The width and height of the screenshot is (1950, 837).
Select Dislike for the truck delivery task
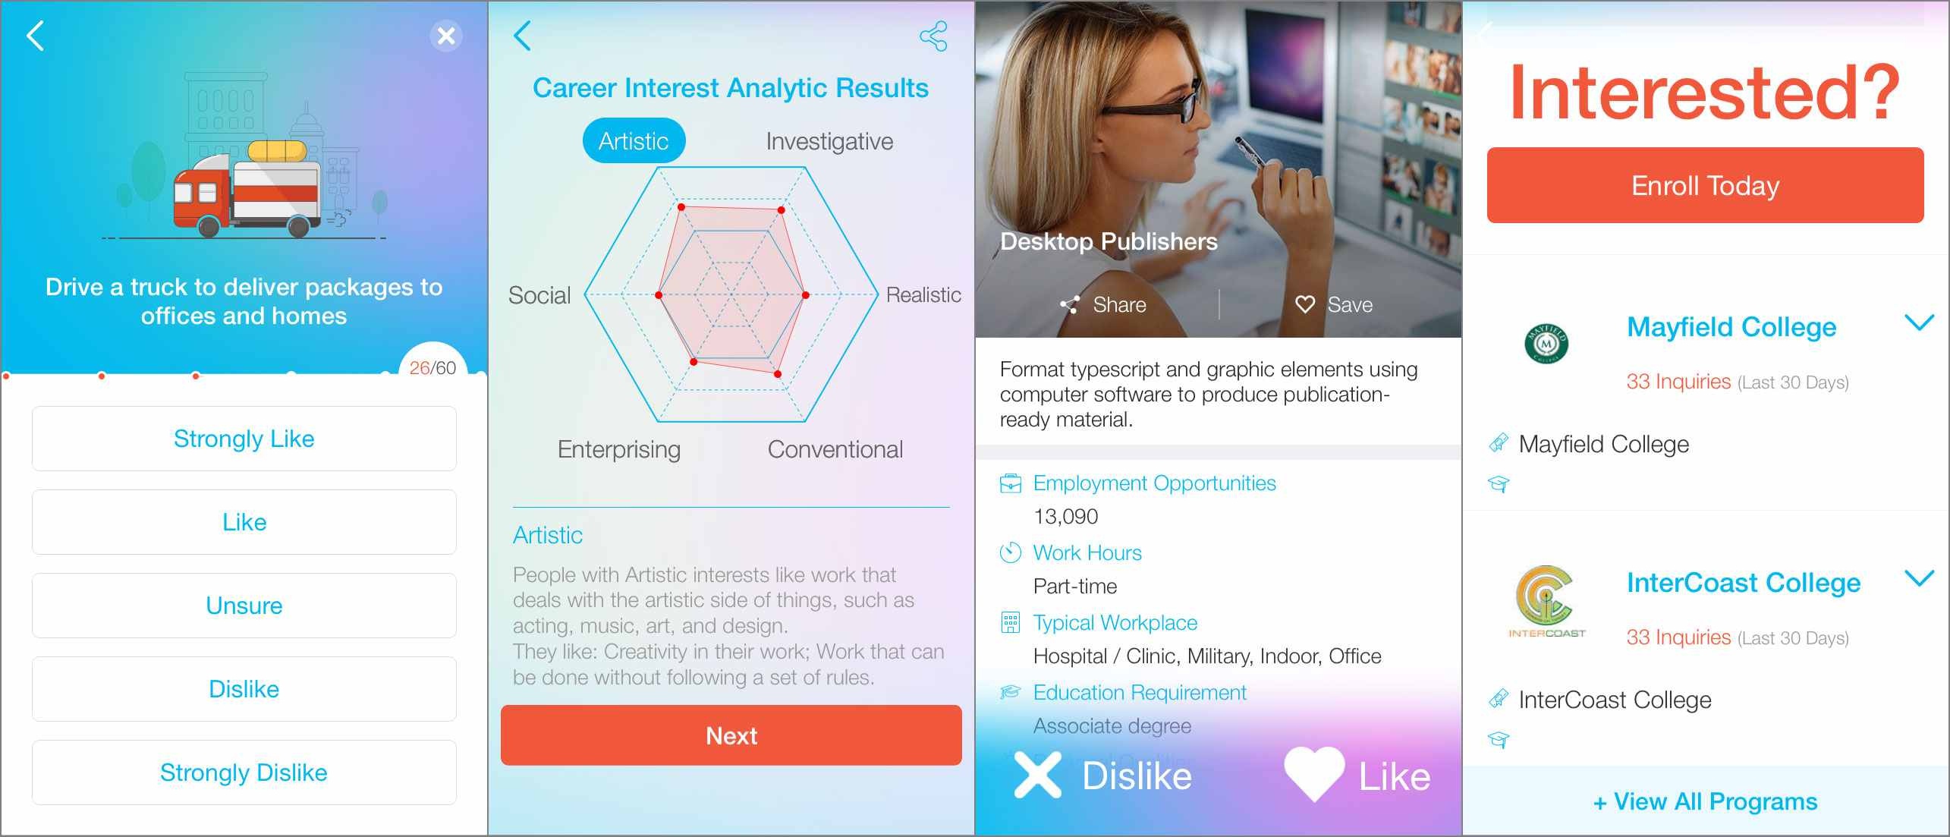point(243,689)
